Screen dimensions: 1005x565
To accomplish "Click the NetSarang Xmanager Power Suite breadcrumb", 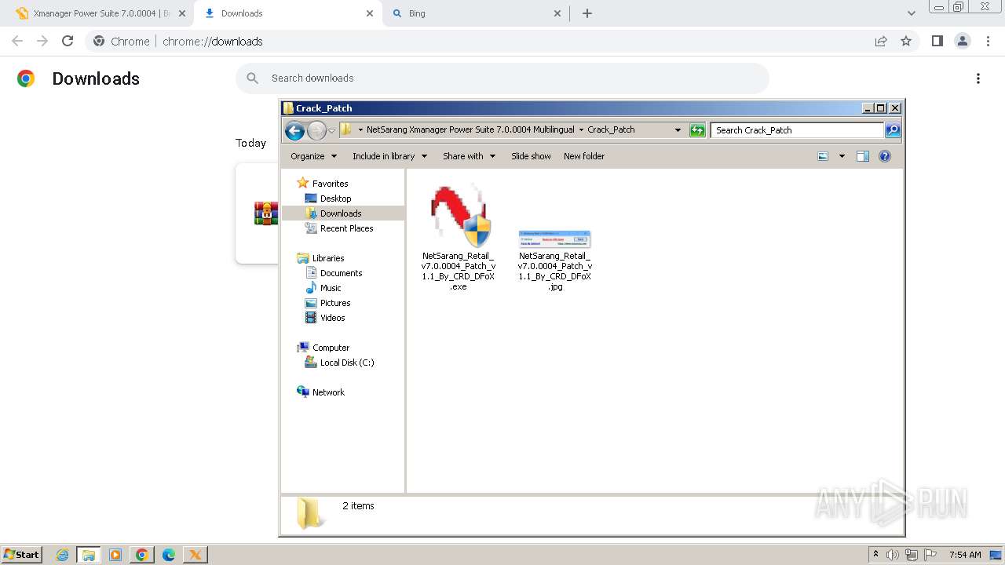I will click(x=471, y=129).
